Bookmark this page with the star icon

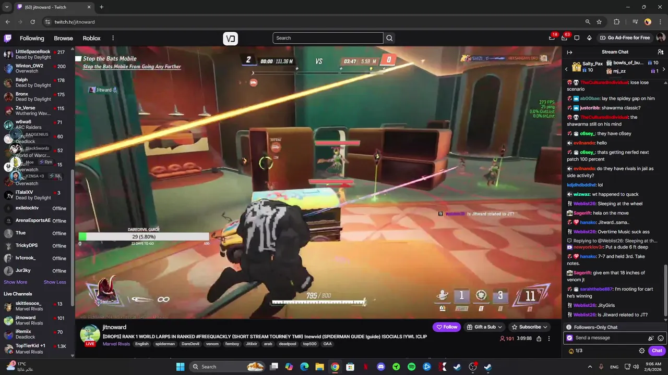point(599,22)
